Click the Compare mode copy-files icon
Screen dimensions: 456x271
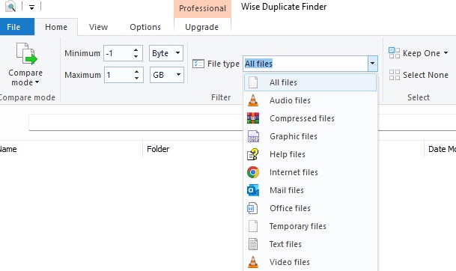point(26,53)
